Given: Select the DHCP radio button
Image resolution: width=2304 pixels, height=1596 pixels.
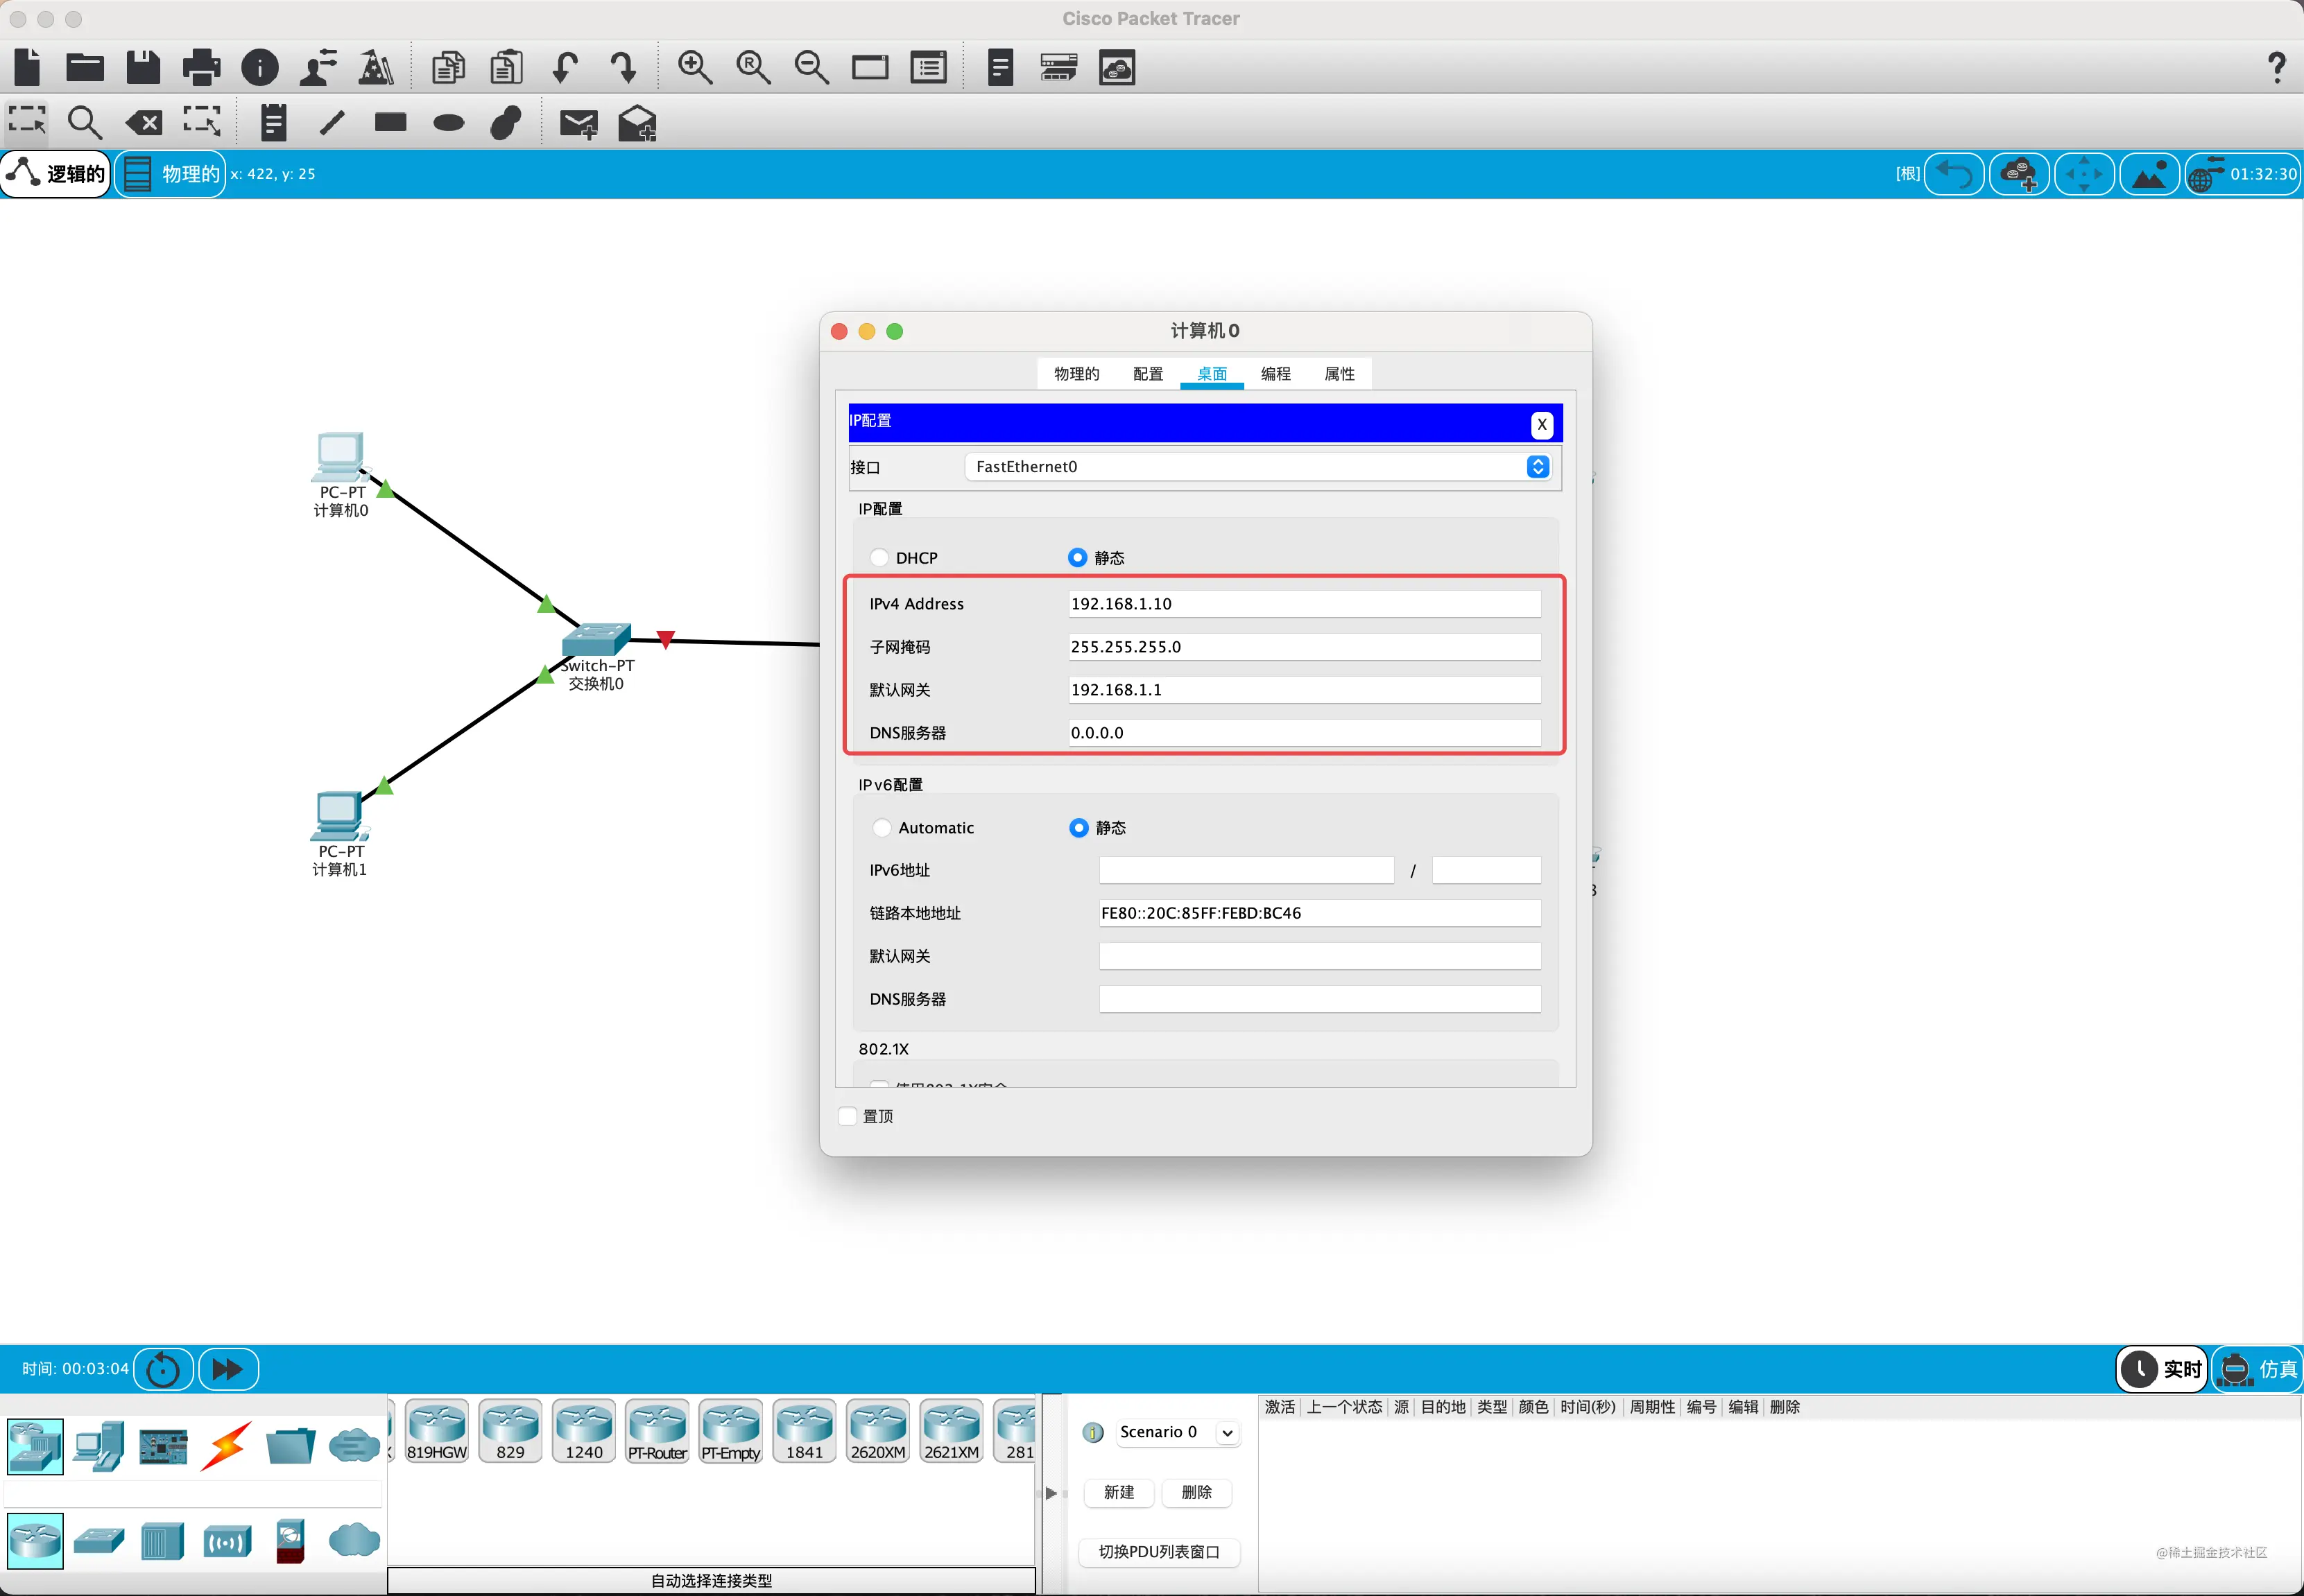Looking at the screenshot, I should 879,557.
